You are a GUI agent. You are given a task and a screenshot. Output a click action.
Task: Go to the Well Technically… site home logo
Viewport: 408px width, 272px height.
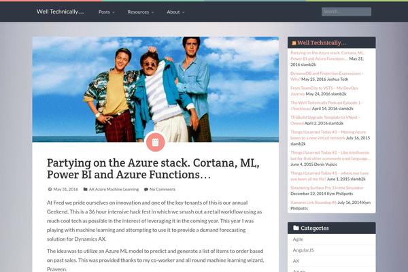pyautogui.click(x=60, y=12)
